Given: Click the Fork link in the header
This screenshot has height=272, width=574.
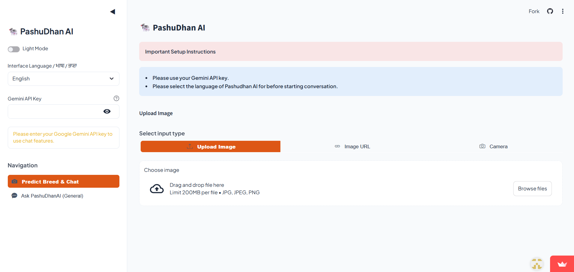Looking at the screenshot, I should (x=534, y=11).
